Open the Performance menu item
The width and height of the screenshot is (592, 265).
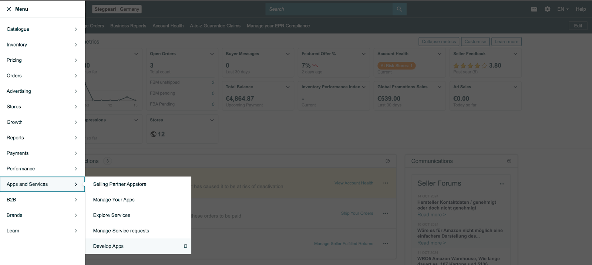(43, 169)
